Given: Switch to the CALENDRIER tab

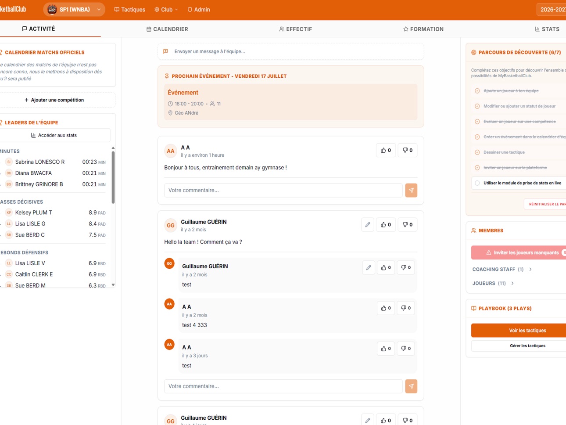Looking at the screenshot, I should [167, 29].
